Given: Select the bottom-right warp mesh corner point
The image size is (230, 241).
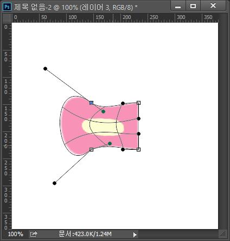Looking at the screenshot, I should pos(138,149).
